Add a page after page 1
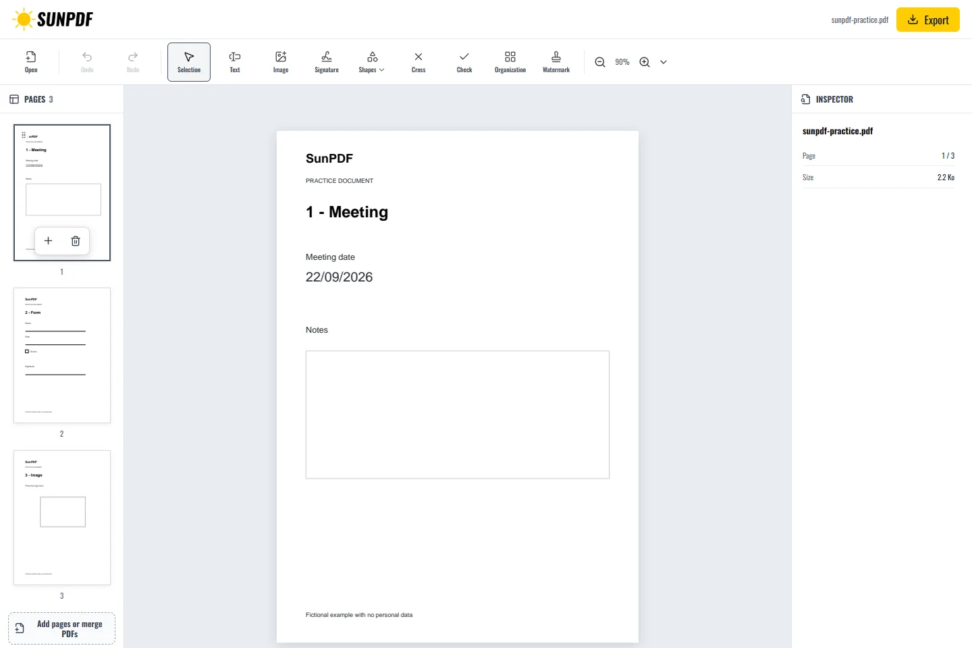972x648 pixels. pos(48,241)
